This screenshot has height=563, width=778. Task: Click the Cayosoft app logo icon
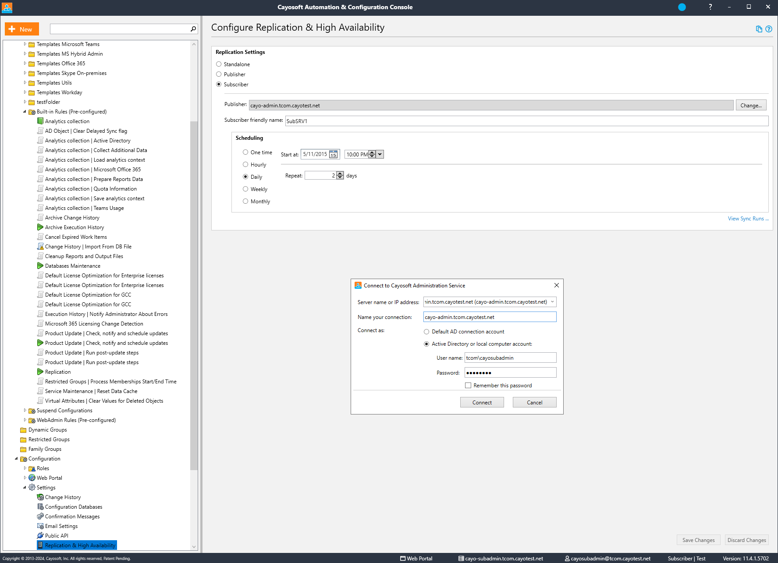click(7, 7)
